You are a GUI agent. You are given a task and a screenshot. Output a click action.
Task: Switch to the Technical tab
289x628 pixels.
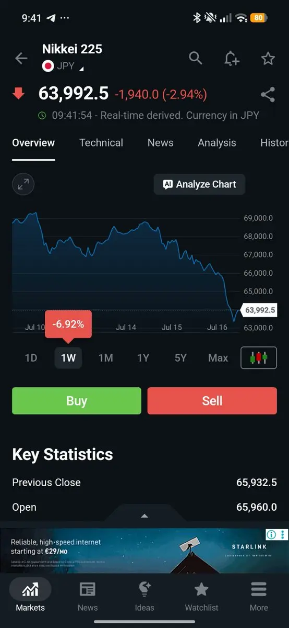point(101,143)
